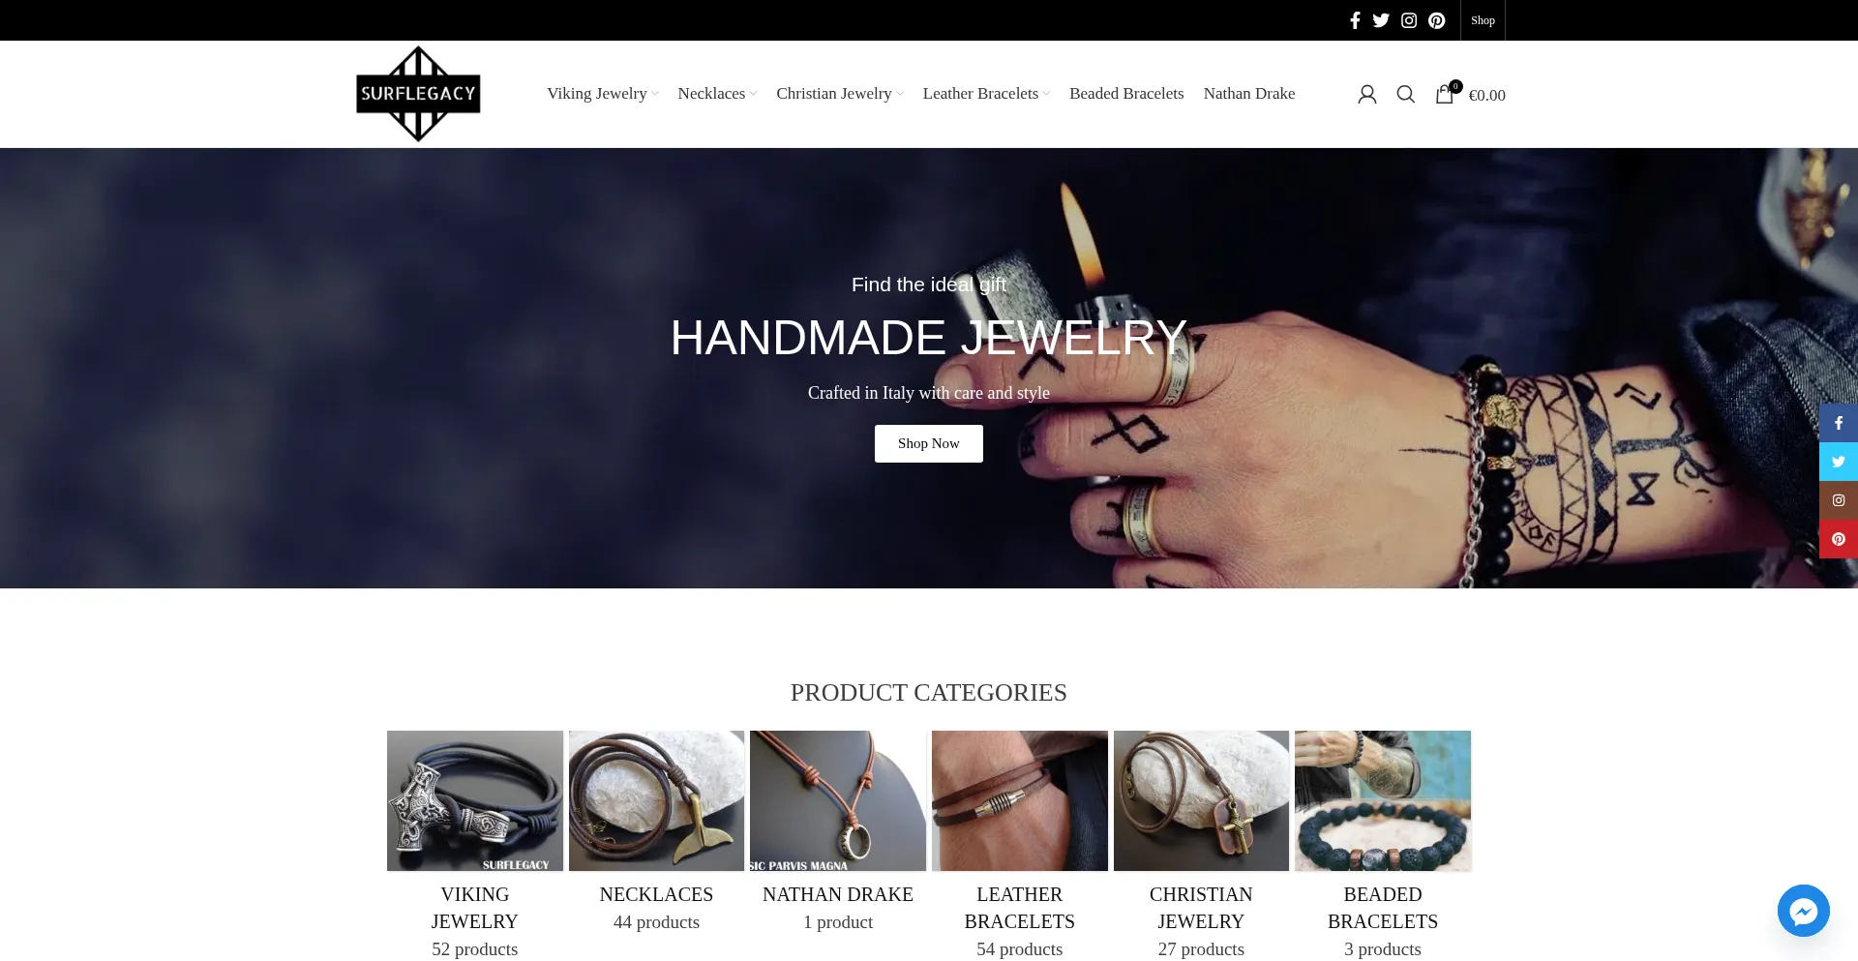
Task: Go to Beaded Bracelets menu item
Action: 1126,94
